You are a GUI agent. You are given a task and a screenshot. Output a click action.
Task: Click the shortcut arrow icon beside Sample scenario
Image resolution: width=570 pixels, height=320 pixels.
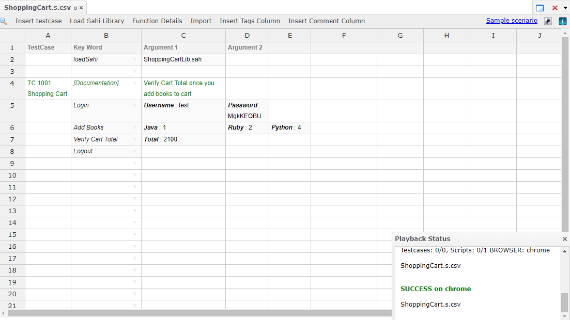click(548, 21)
